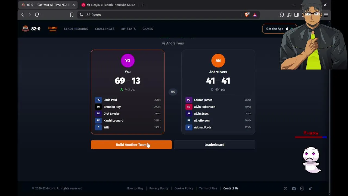Click the SF badge beside Alvin Scott

pyautogui.click(x=189, y=114)
